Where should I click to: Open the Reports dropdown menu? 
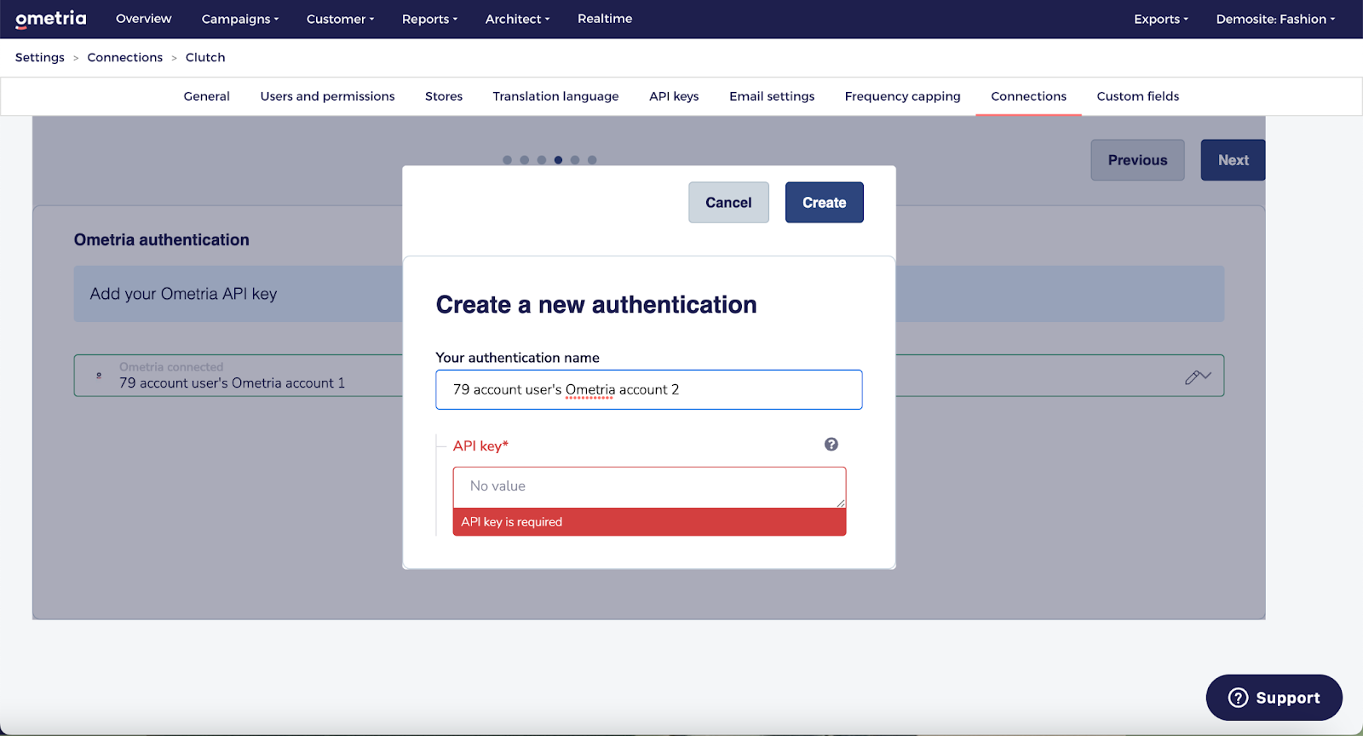point(429,19)
